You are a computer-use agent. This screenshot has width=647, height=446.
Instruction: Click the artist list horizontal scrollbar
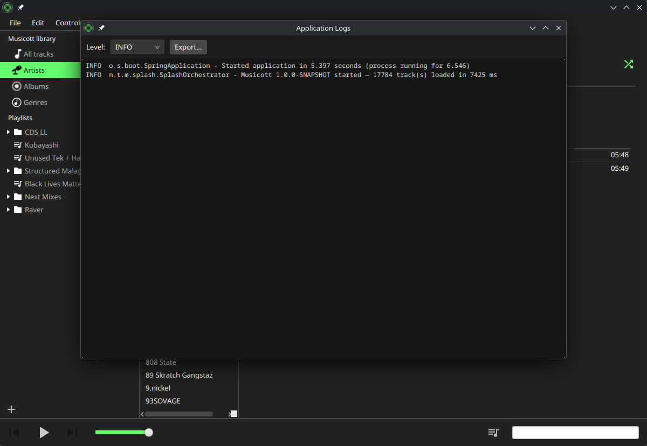pyautogui.click(x=178, y=414)
